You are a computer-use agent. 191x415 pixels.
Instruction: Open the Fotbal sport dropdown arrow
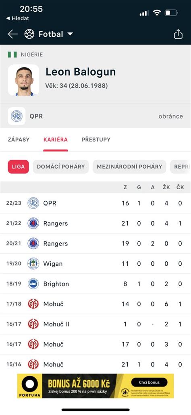coord(70,34)
